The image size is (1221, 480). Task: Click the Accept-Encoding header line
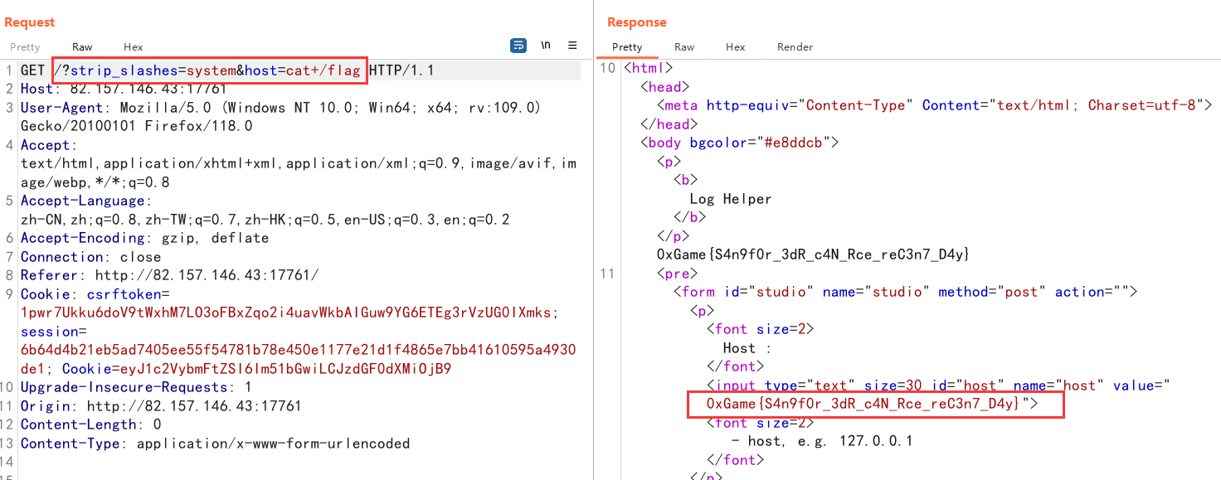coord(145,238)
